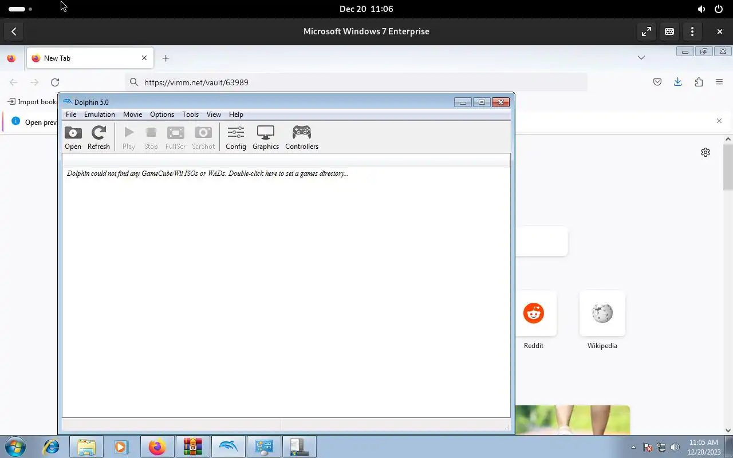733x458 pixels.
Task: Close the Firefox New Tab
Action: pyautogui.click(x=144, y=58)
